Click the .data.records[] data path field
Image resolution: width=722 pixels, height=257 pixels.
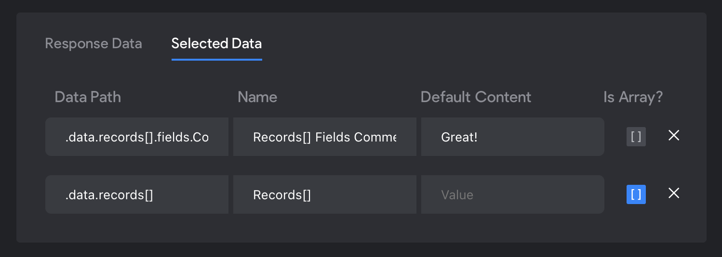[x=137, y=195]
